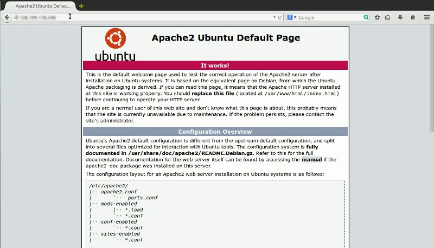The height and width of the screenshot is (248, 434).
Task: Open a new tab with the plus button
Action: click(81, 5)
